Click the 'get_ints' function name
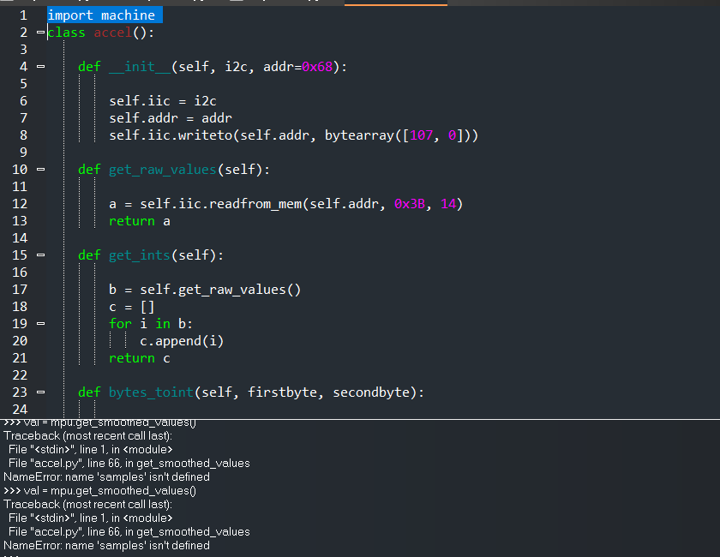The height and width of the screenshot is (557, 720). coord(140,255)
